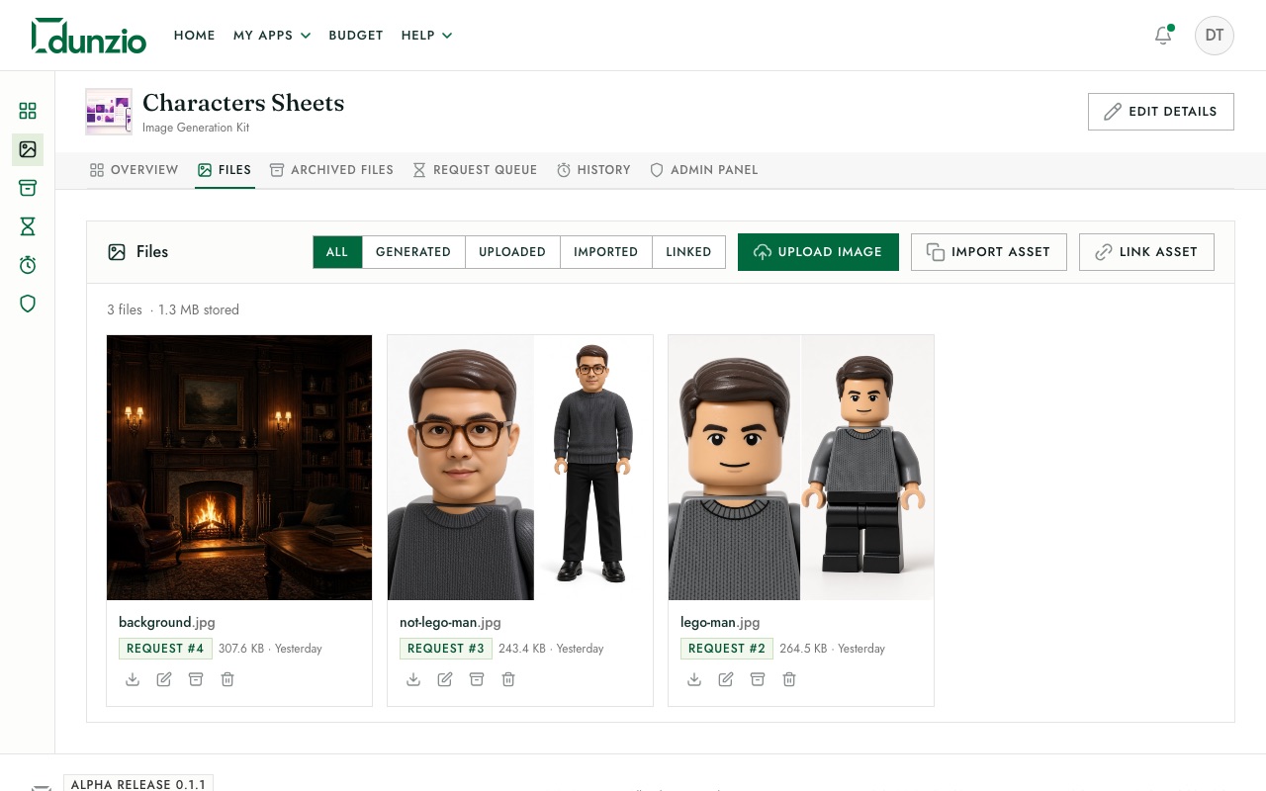
Task: Edit not-lego-man.jpg with pencil icon
Action: [445, 679]
